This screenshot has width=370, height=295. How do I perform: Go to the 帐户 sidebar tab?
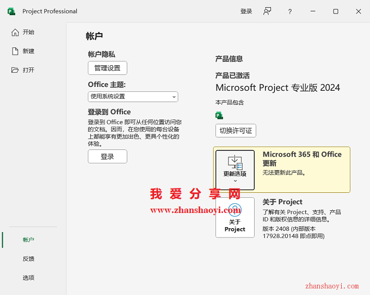(x=28, y=240)
